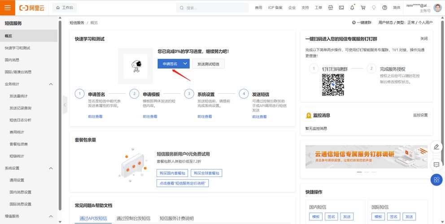Focus the top search box
445x224 pixels.
coord(212,8)
